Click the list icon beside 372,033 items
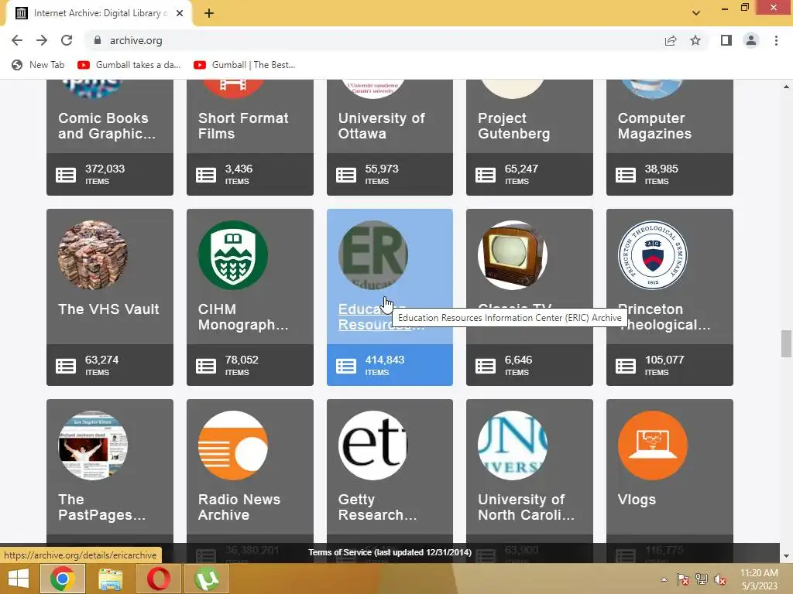The image size is (793, 594). pos(66,176)
